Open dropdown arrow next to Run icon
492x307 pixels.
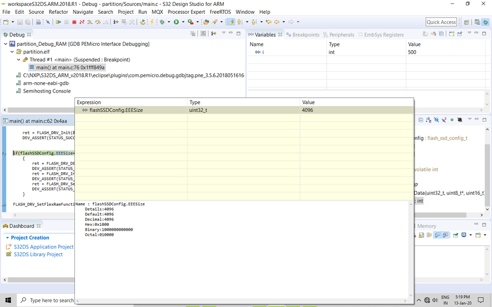[x=183, y=22]
